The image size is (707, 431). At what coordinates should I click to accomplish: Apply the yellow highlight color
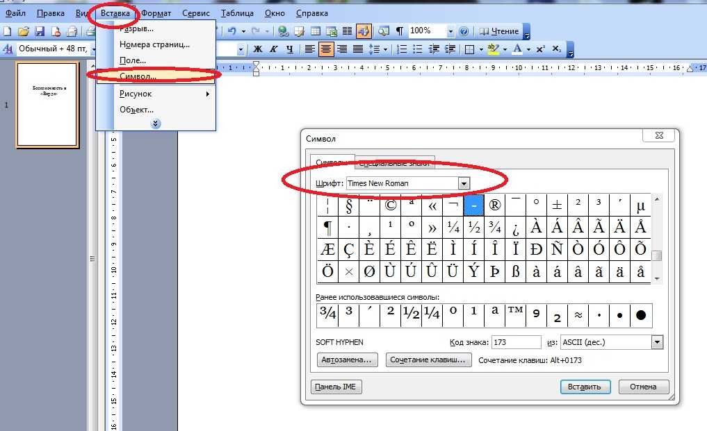pyautogui.click(x=493, y=49)
